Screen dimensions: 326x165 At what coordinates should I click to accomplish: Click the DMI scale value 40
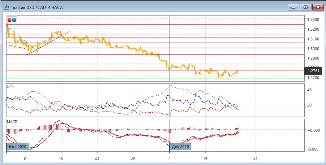click(309, 90)
